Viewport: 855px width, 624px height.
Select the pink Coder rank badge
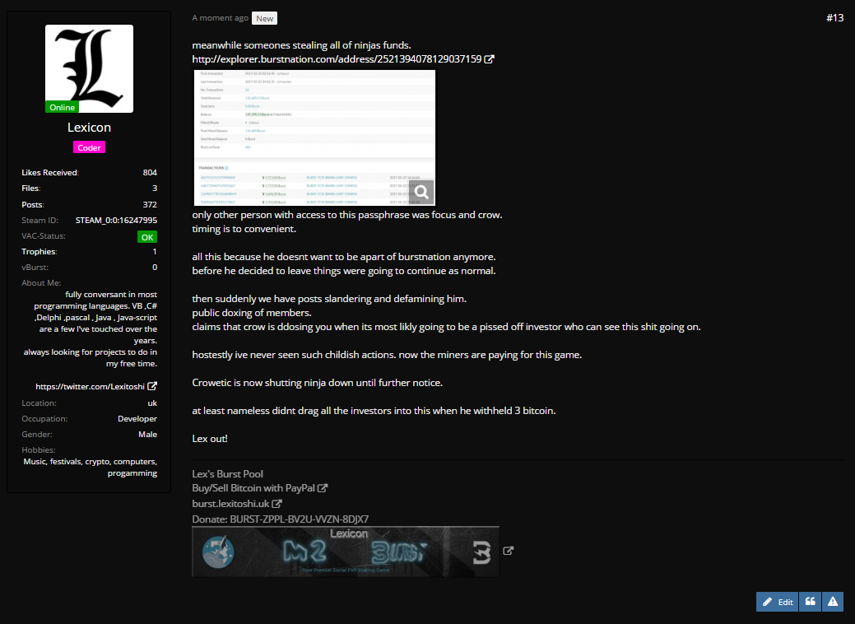[89, 147]
